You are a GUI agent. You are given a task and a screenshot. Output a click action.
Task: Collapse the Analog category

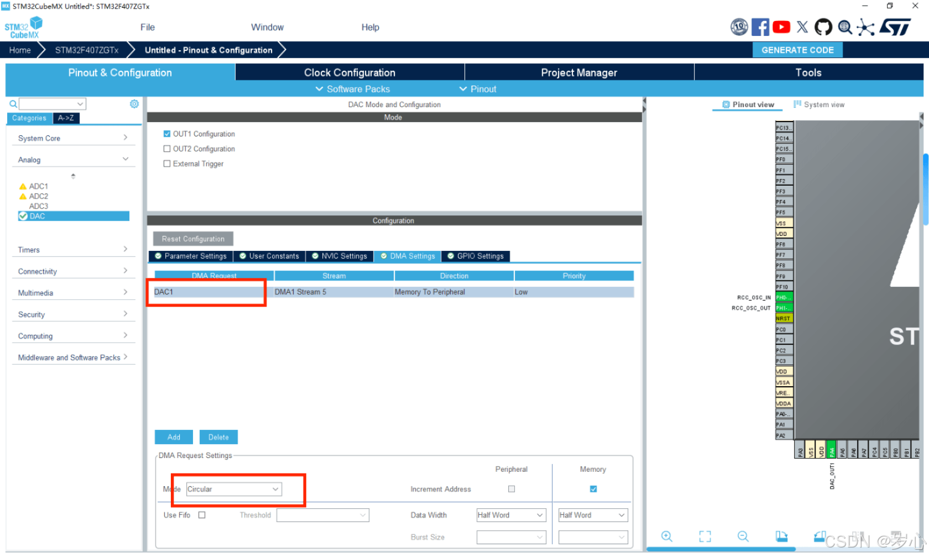(73, 160)
